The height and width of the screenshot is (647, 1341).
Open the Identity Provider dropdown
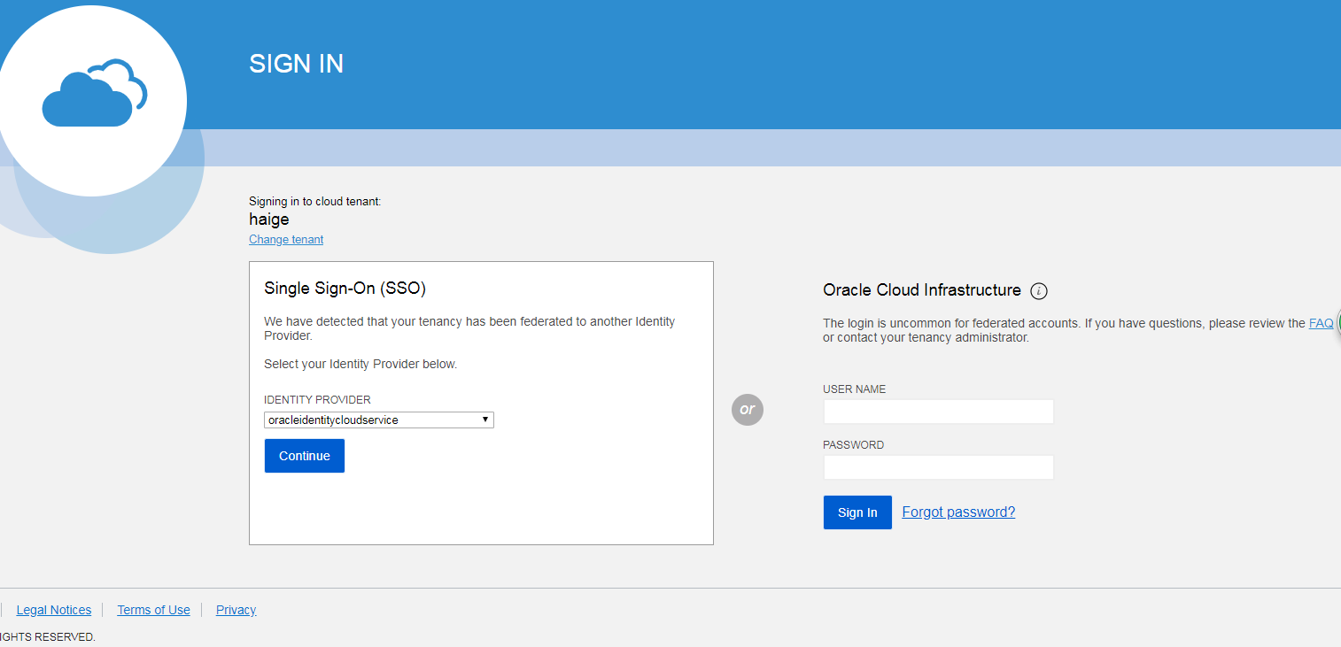(379, 420)
